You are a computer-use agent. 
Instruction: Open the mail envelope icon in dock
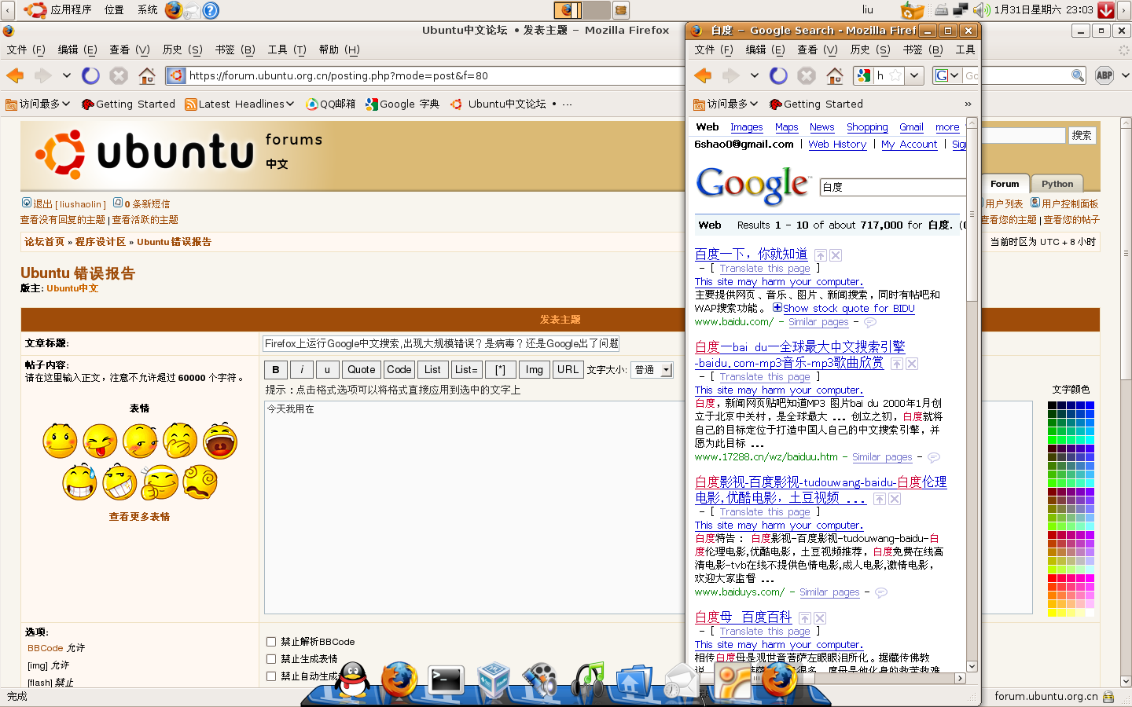681,681
